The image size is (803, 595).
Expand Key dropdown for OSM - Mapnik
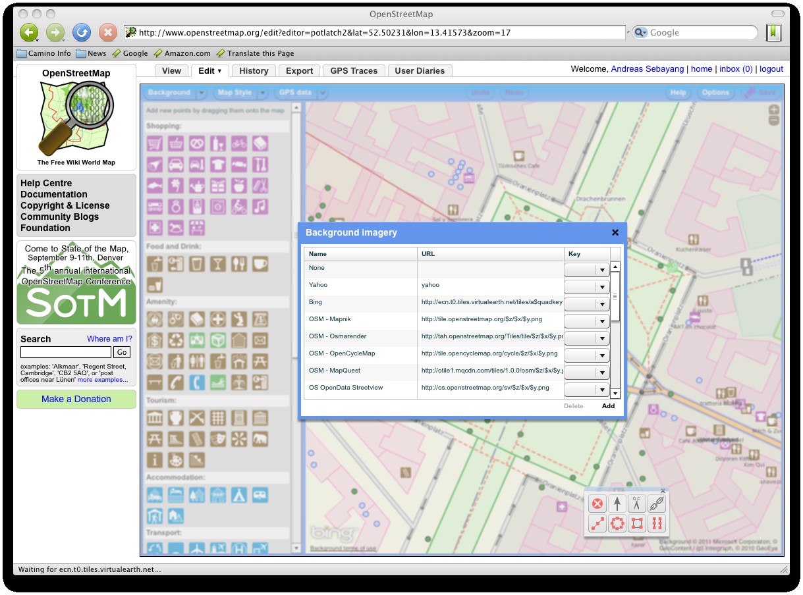601,321
